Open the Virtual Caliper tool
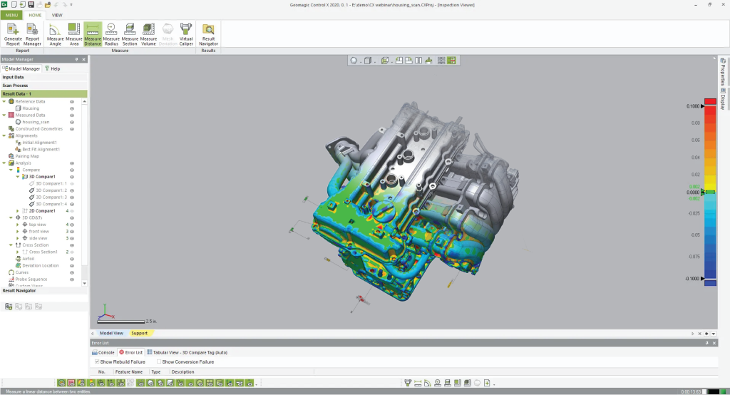730x395 pixels. pos(186,33)
